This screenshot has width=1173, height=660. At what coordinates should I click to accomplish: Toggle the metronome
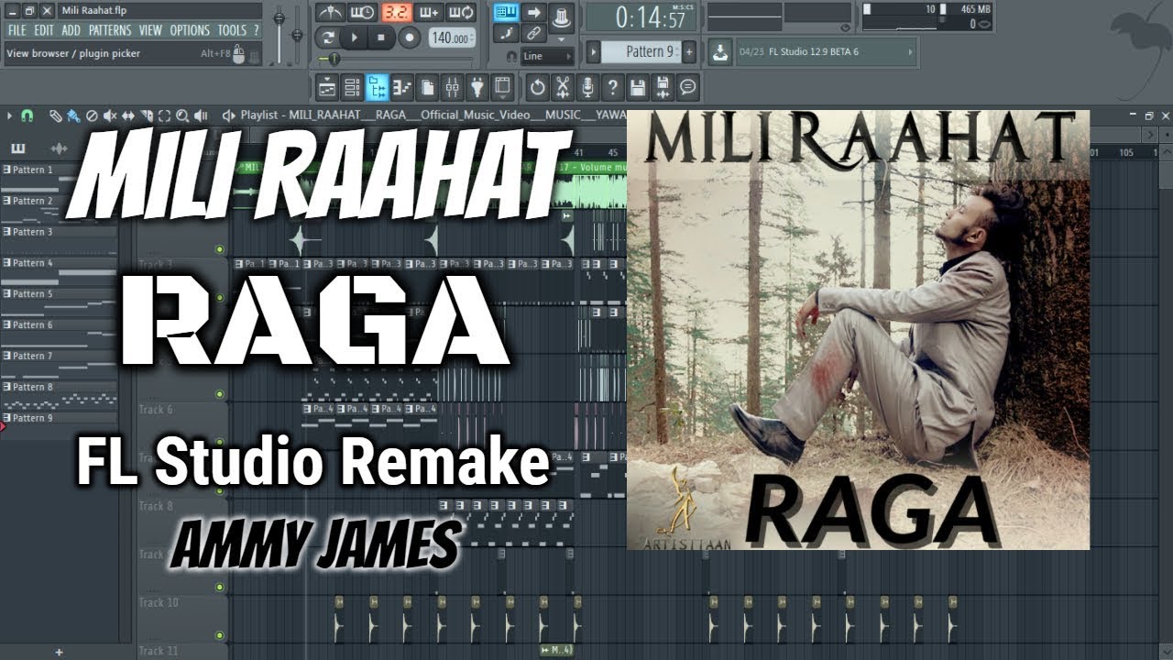(330, 12)
